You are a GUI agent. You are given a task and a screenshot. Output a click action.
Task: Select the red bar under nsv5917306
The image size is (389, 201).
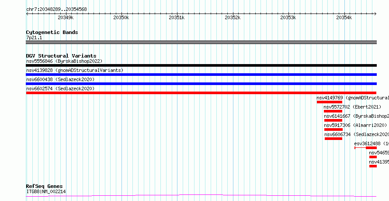point(333,129)
